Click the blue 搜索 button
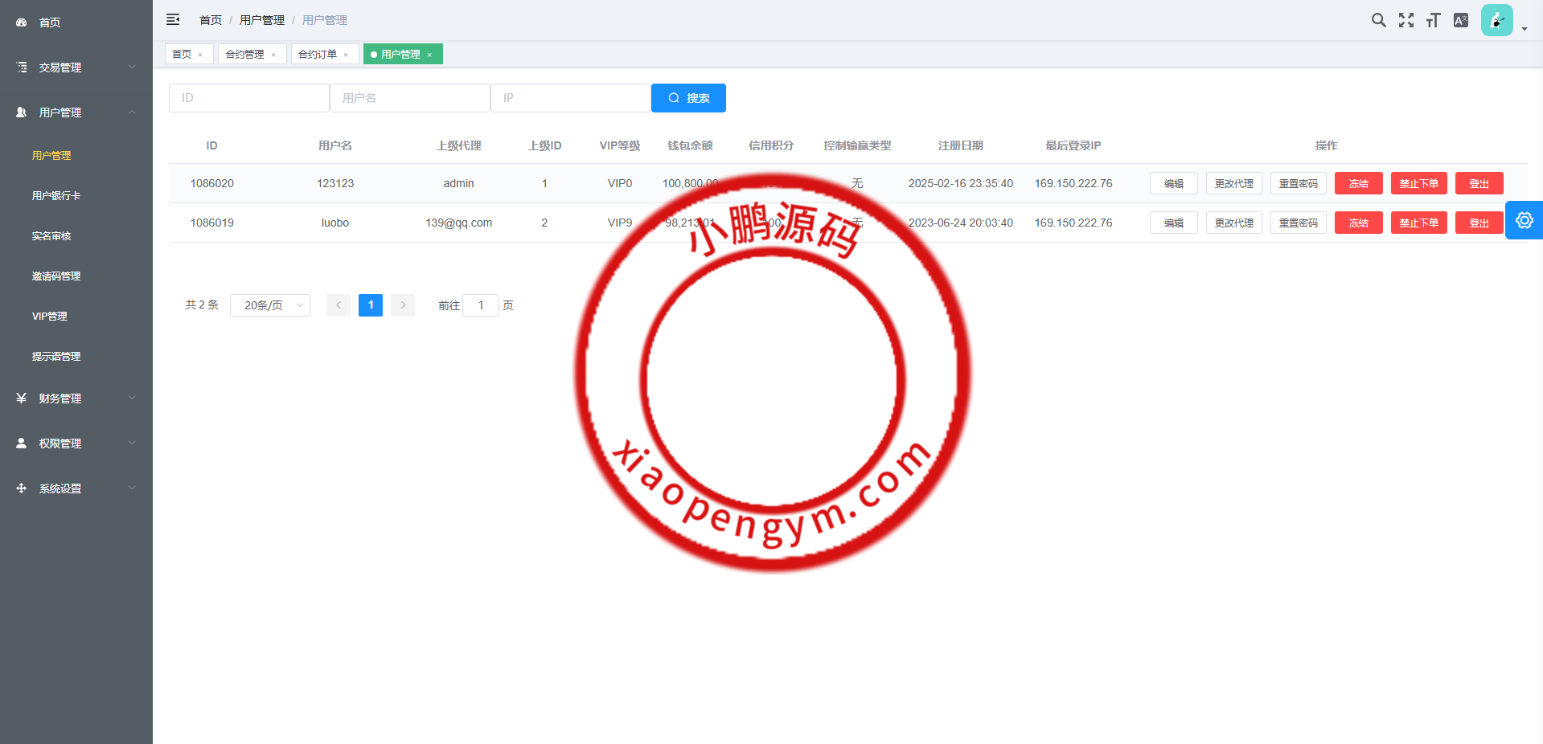 [688, 98]
